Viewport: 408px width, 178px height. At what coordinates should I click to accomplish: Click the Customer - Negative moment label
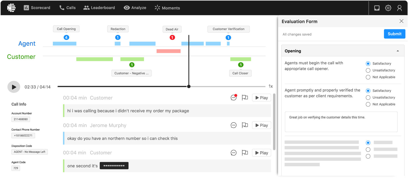pos(132,73)
